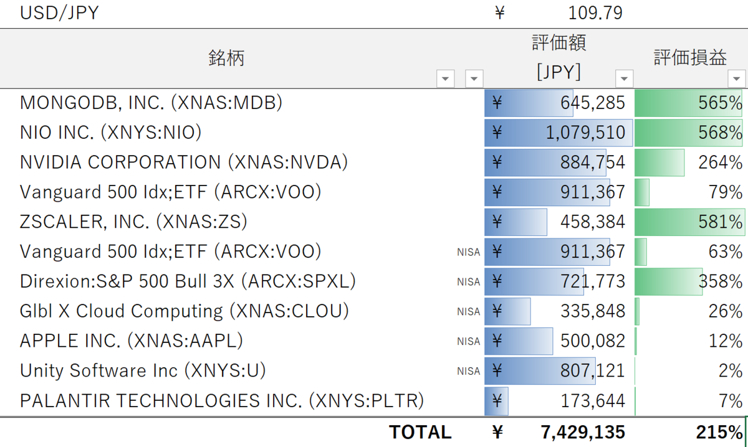The height and width of the screenshot is (447, 748).
Task: Select NISA tag in the AAPL row
Action: (x=469, y=342)
